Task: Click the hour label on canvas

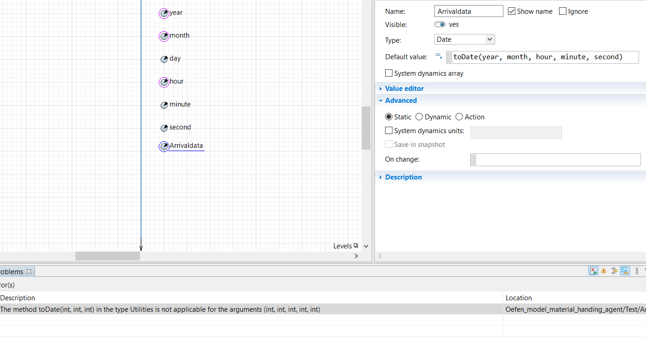Action: coord(177,81)
